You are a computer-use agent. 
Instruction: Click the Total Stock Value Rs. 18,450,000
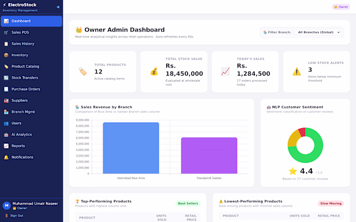(184, 70)
